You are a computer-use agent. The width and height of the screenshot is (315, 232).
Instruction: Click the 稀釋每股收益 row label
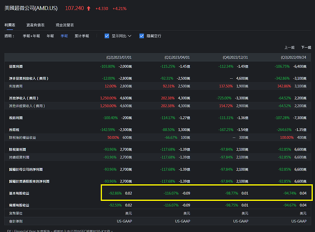tap(19, 205)
